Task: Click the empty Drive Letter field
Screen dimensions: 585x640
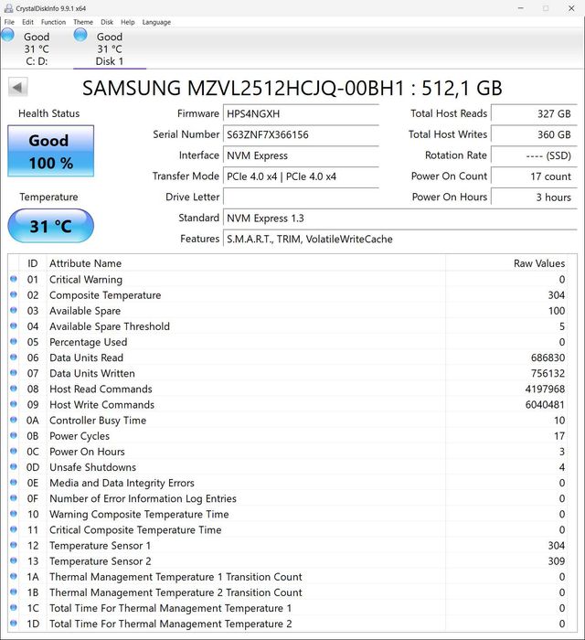Action: pos(301,197)
